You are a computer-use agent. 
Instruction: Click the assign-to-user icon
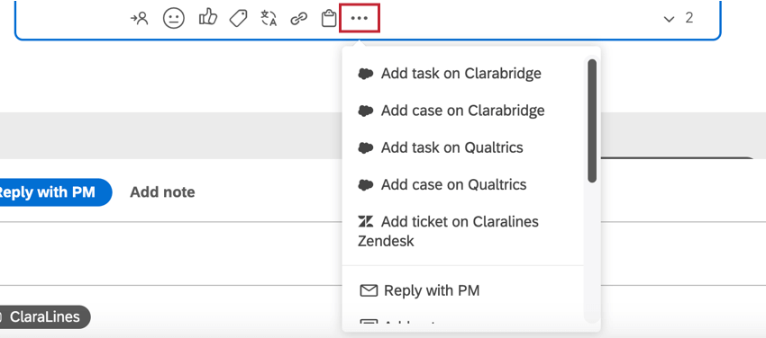click(x=139, y=19)
